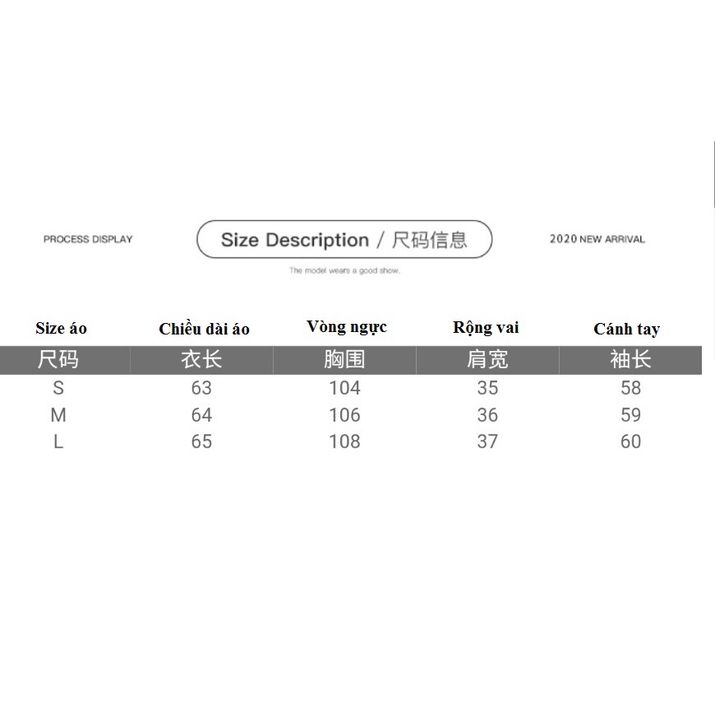715x715 pixels.
Task: Select the M size row label
Action: pyautogui.click(x=58, y=415)
